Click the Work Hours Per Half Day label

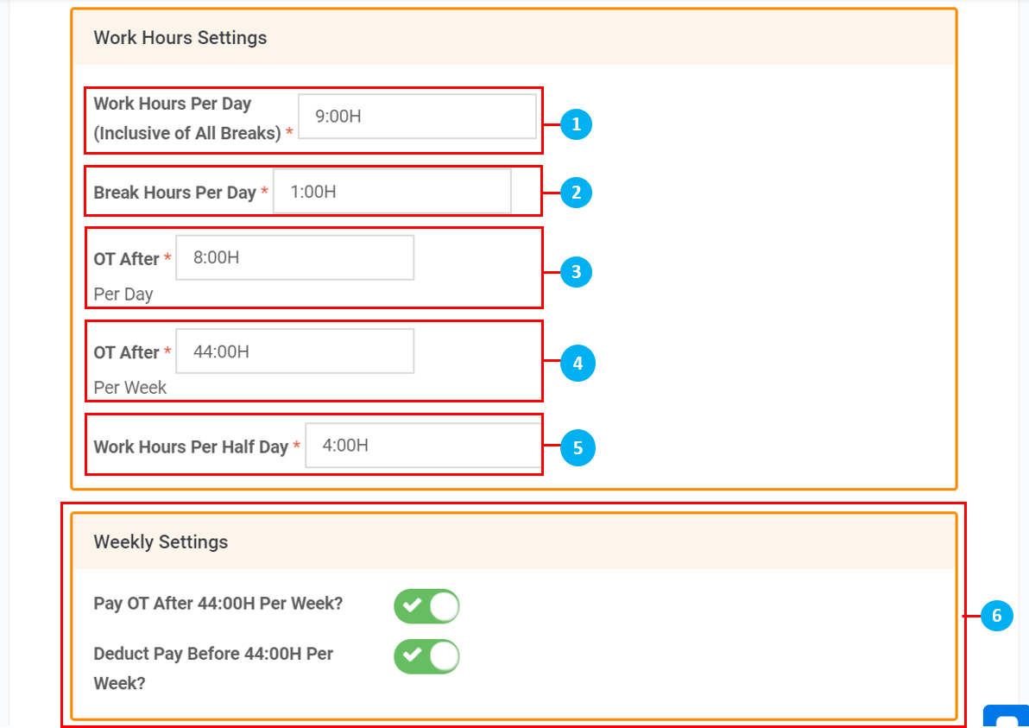191,447
